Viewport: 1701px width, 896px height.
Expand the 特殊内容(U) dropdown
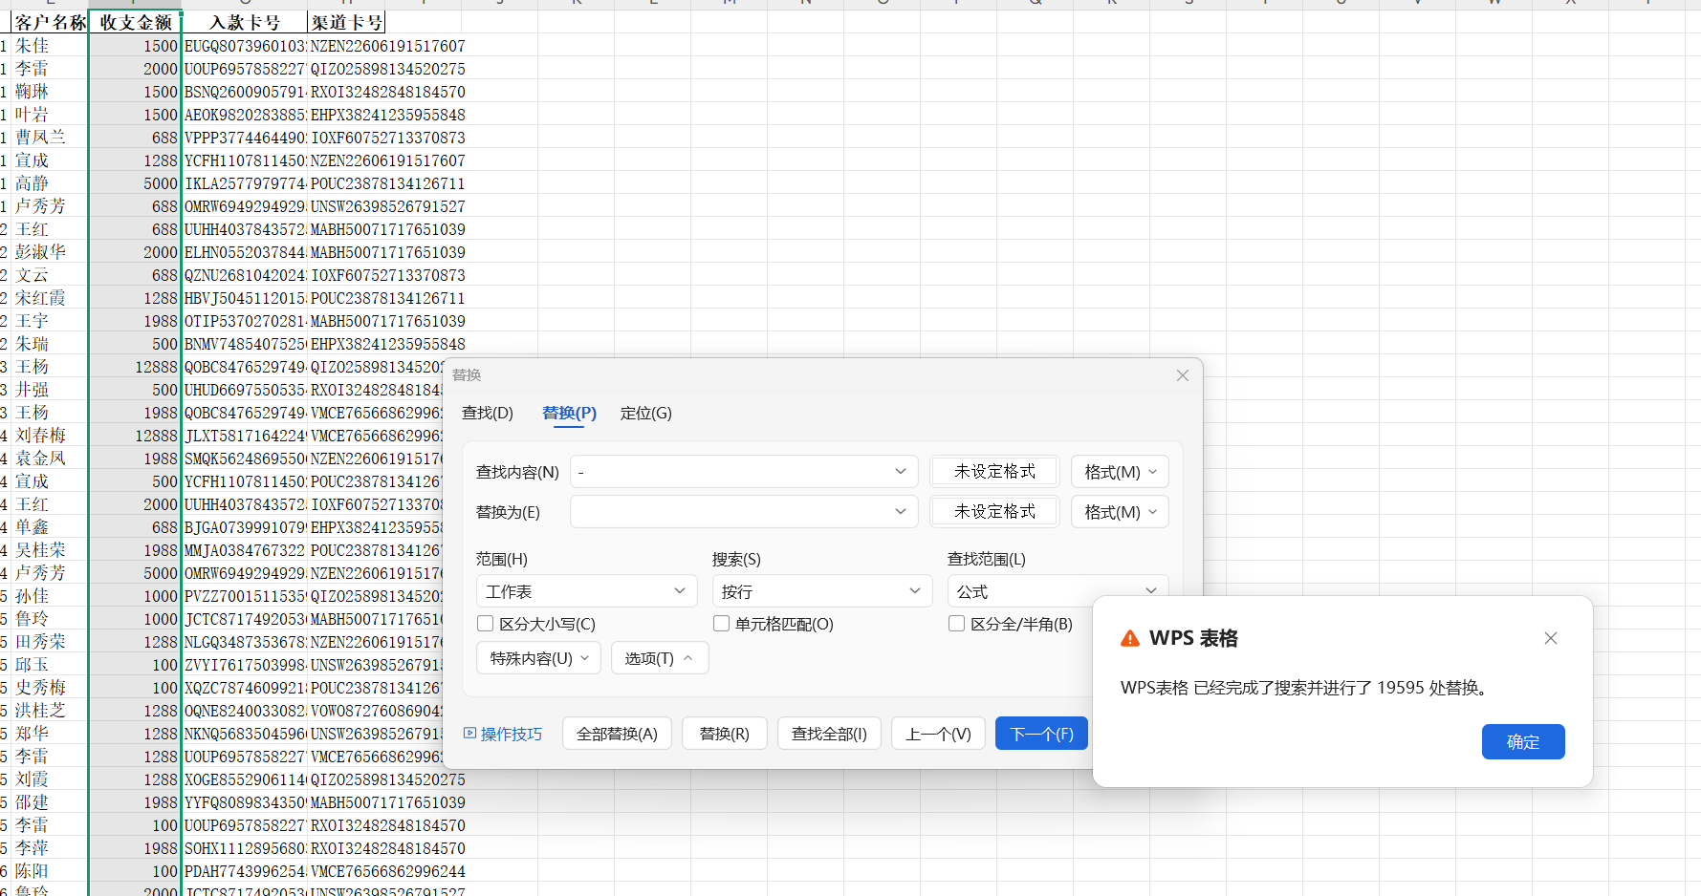coord(539,658)
